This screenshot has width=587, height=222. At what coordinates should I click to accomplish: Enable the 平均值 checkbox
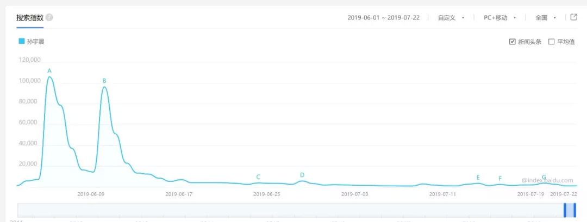[x=552, y=42]
